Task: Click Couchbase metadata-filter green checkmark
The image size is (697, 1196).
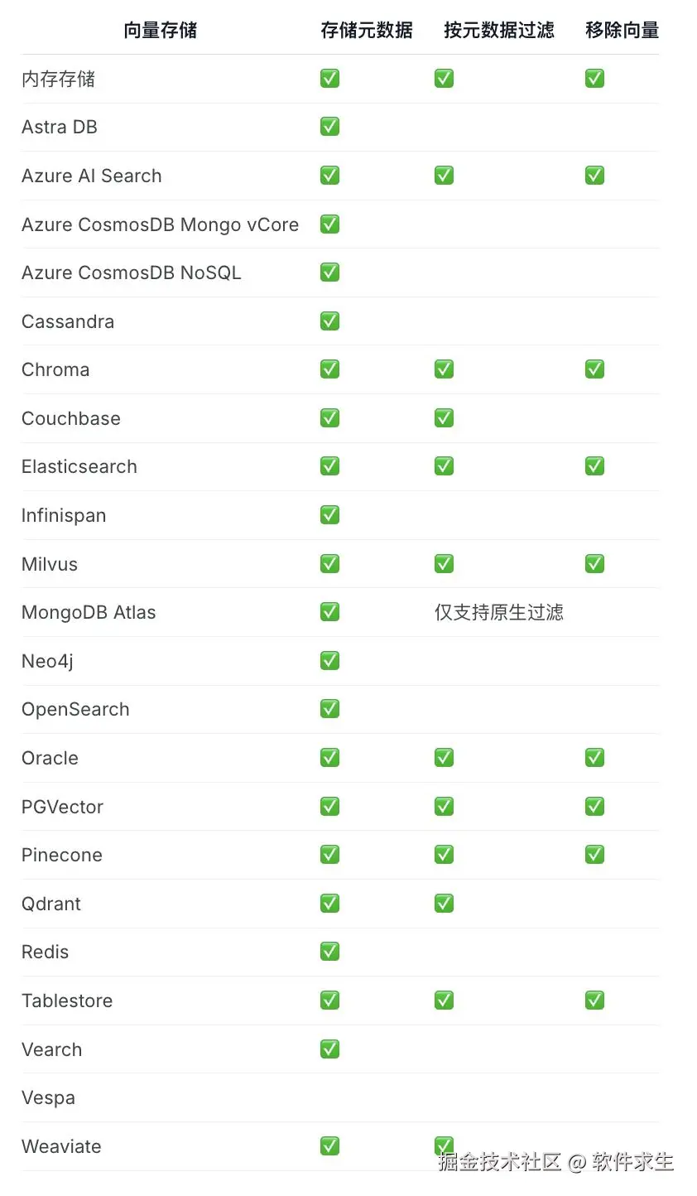Action: click(444, 417)
